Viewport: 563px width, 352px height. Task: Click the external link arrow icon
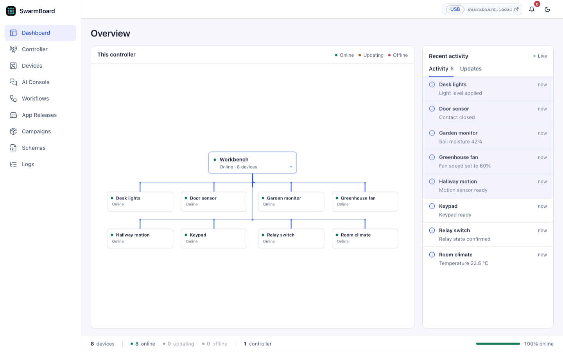[x=516, y=9]
